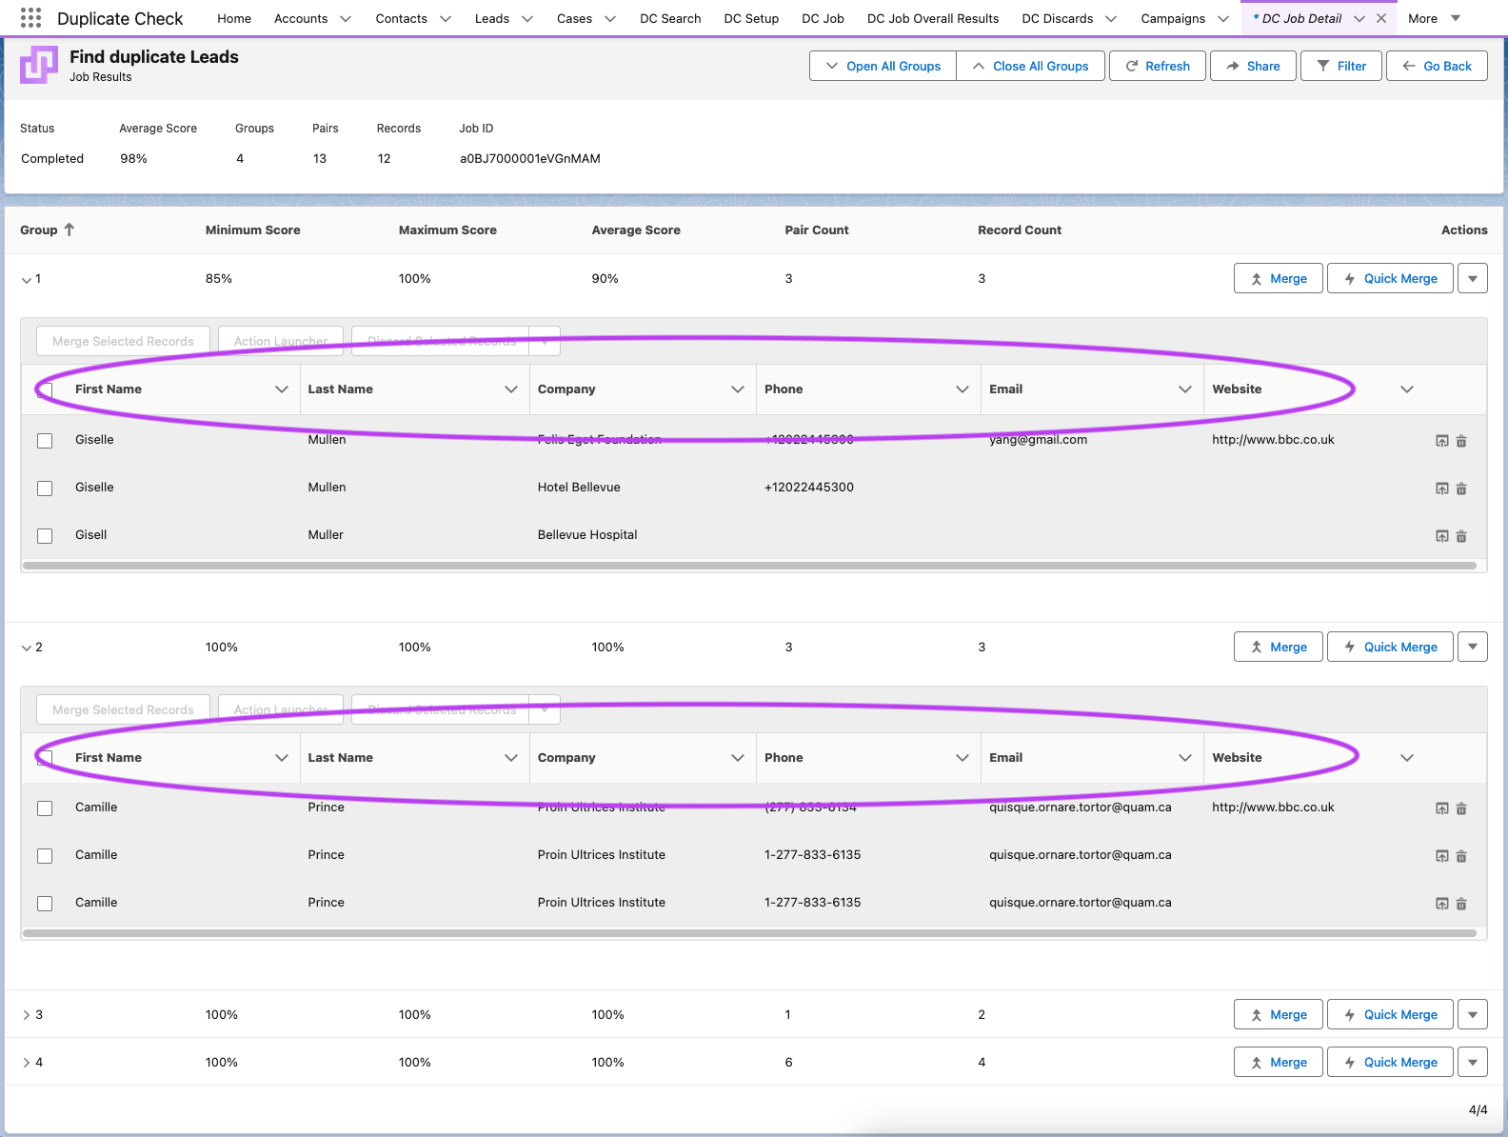This screenshot has height=1137, width=1508.
Task: Delete the Giselle Mullen Hotel Bellevue row
Action: pos(1461,489)
